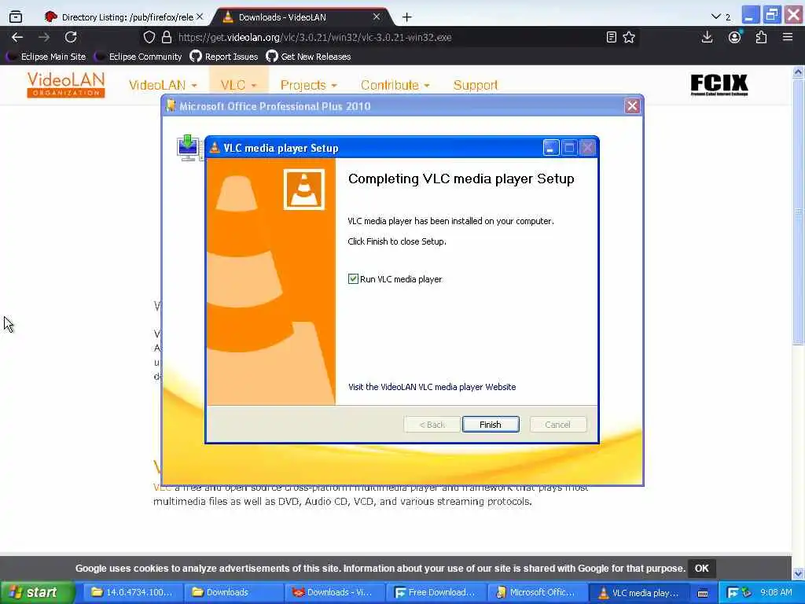Go back with the browser back arrow
Image resolution: width=805 pixels, height=604 pixels.
[x=17, y=37]
